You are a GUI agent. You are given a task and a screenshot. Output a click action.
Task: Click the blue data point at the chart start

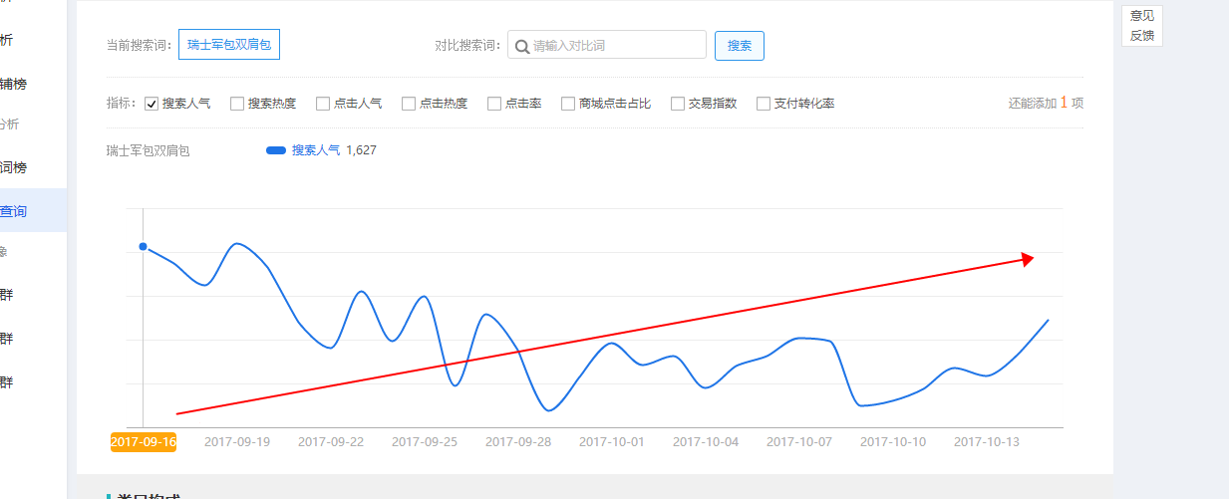tap(144, 246)
